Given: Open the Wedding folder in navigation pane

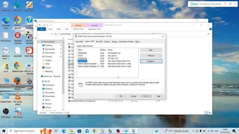Looking at the screenshot, I should (49, 71).
